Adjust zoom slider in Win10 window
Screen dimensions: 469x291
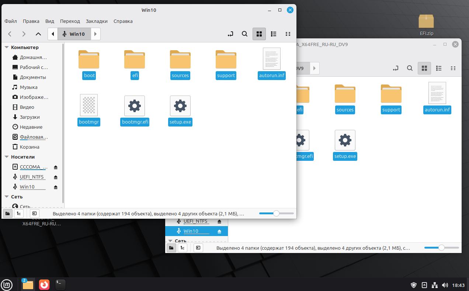(276, 213)
